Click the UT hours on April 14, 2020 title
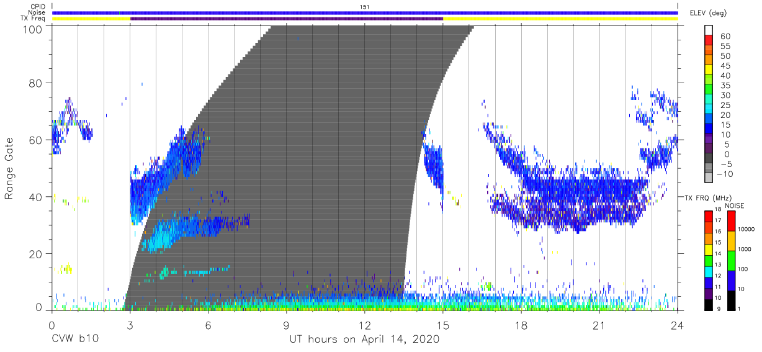The image size is (762, 352). pos(364,339)
